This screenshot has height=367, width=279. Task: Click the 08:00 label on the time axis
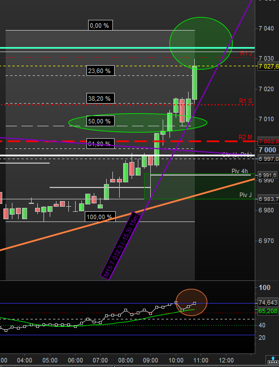(125, 360)
